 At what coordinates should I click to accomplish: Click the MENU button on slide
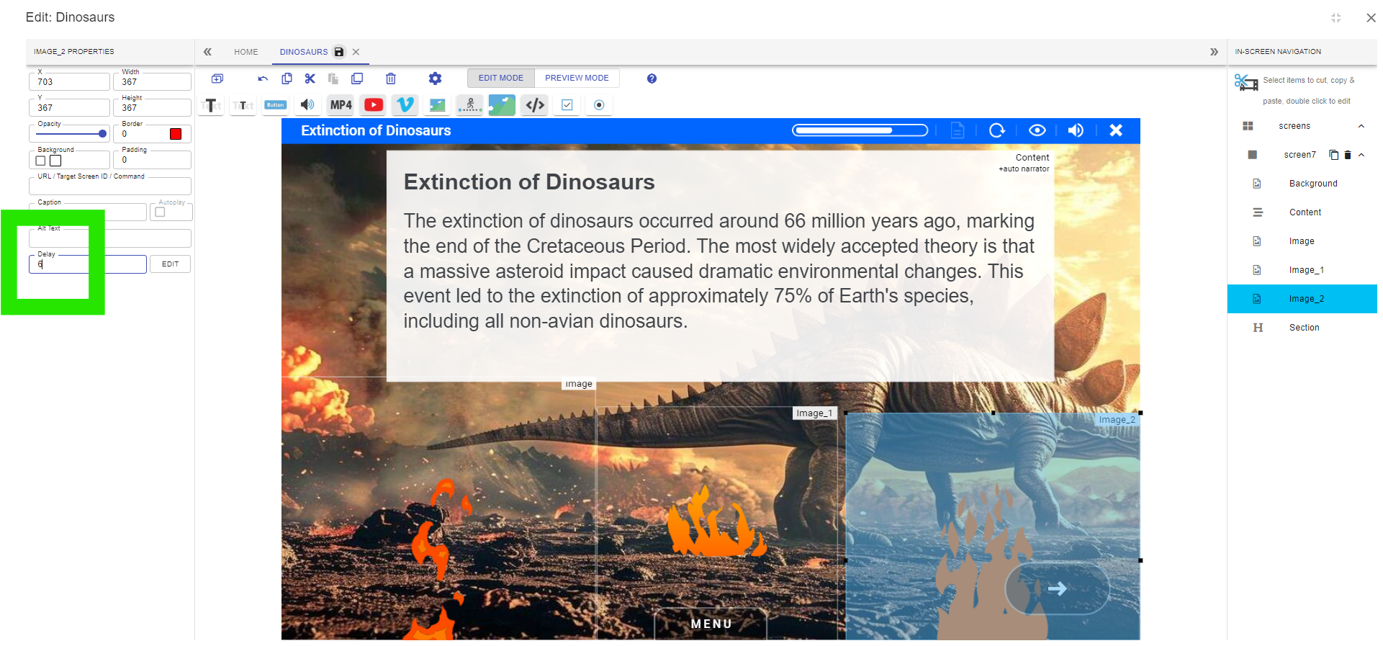(711, 624)
